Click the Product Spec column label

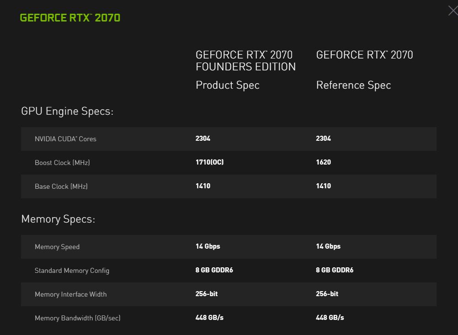(x=227, y=85)
